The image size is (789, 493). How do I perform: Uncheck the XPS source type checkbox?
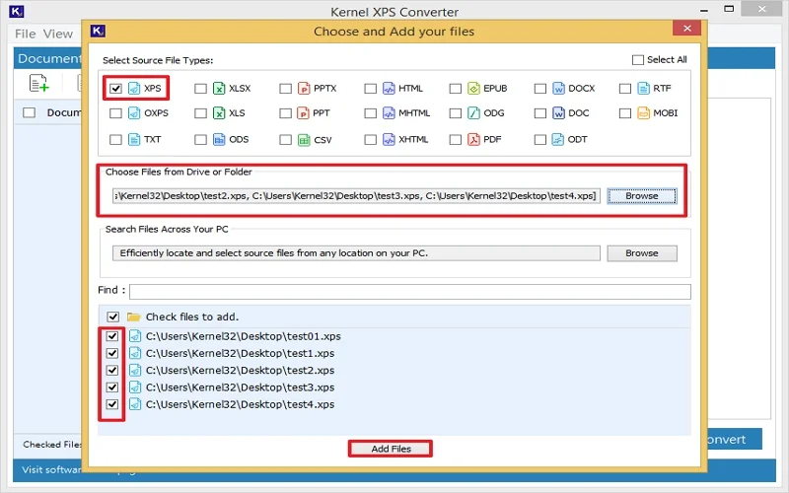coord(116,89)
